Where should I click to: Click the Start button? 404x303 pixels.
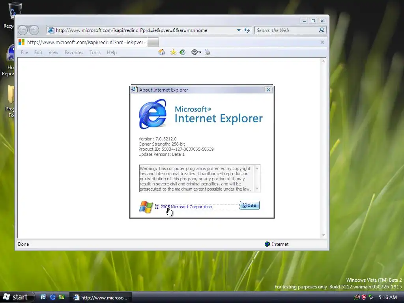click(17, 297)
